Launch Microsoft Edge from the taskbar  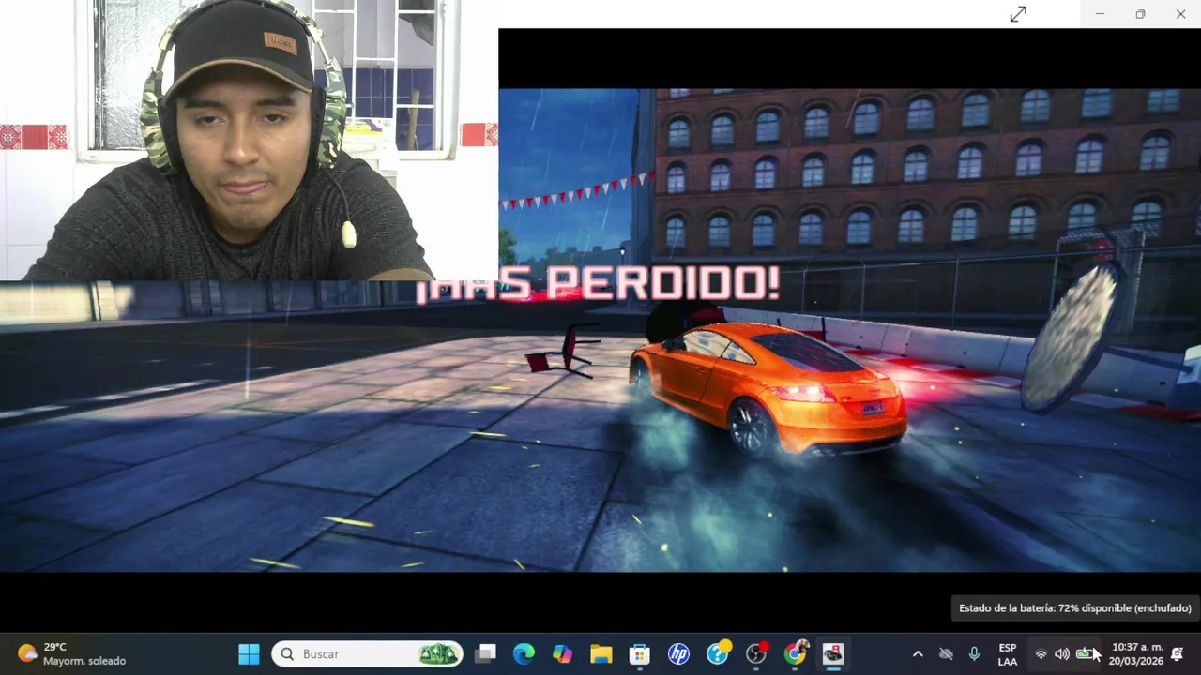point(524,653)
